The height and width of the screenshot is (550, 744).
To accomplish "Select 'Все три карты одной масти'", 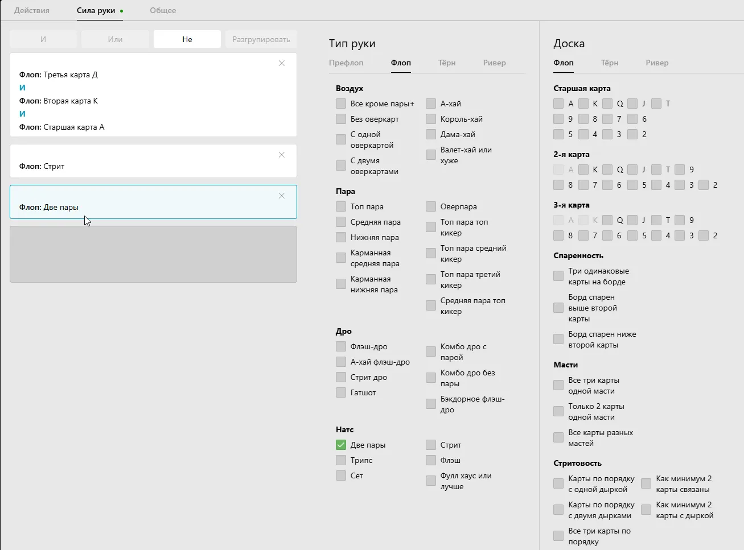I will tap(558, 385).
